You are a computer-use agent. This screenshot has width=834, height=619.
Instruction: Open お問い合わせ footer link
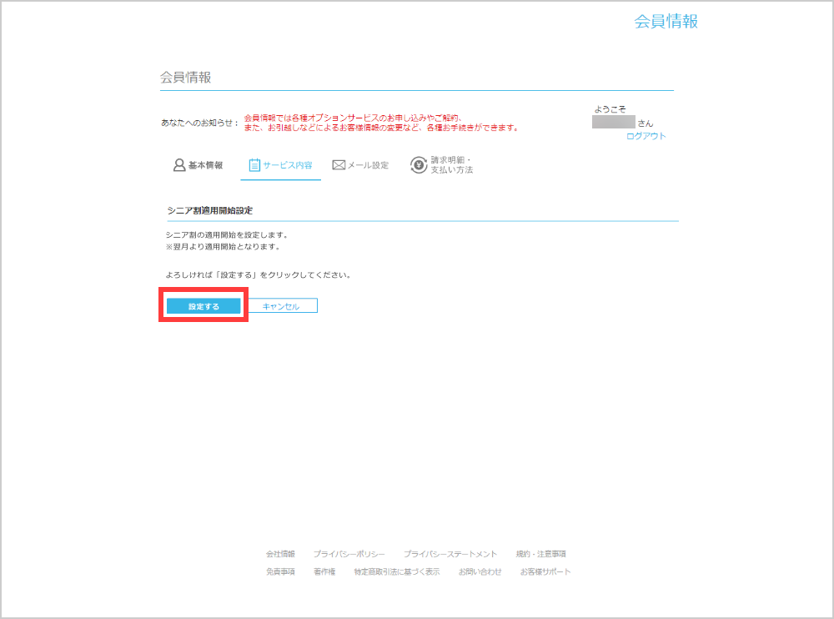(480, 571)
